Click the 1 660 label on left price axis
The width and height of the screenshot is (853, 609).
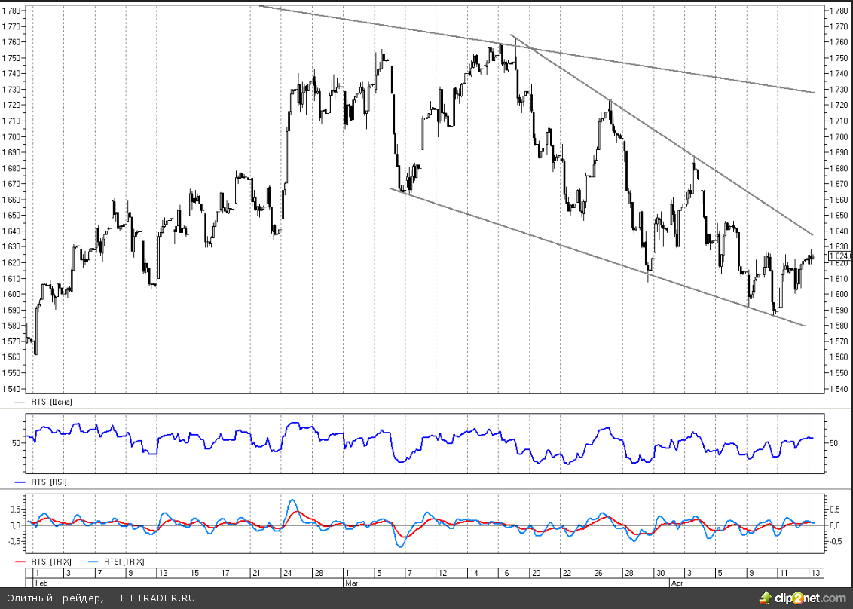[x=11, y=200]
